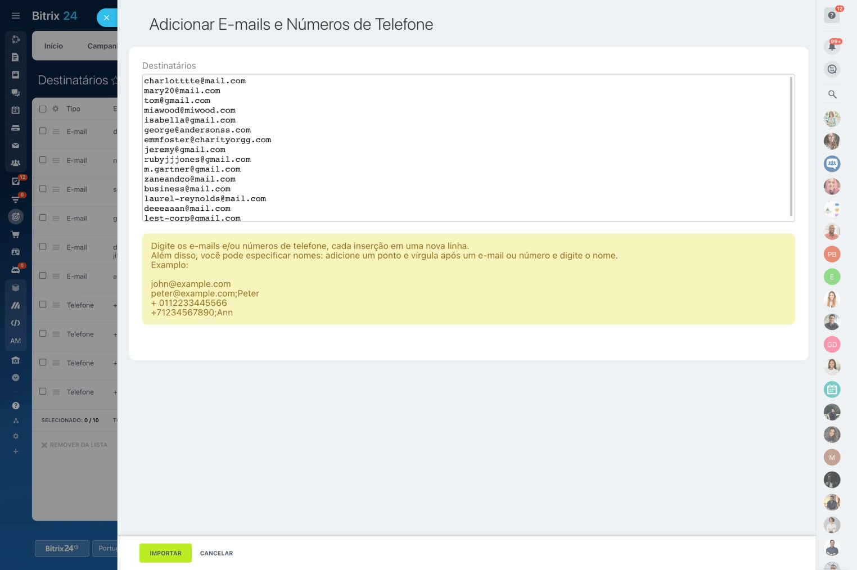
Task: Tick the select-all checkbox beside Tipo
Action: click(43, 109)
